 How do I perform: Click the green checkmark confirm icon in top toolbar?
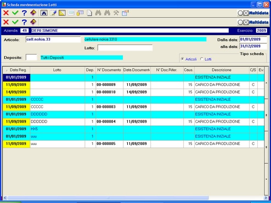pos(15,13)
